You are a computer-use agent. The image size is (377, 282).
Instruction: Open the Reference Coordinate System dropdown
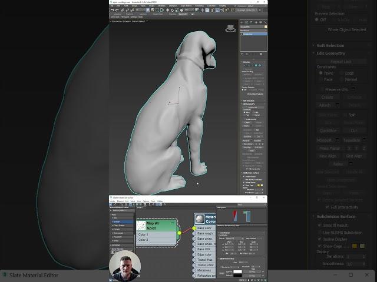pos(189,10)
